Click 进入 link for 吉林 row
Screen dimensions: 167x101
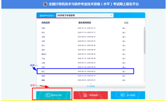pyautogui.click(x=124, y=50)
